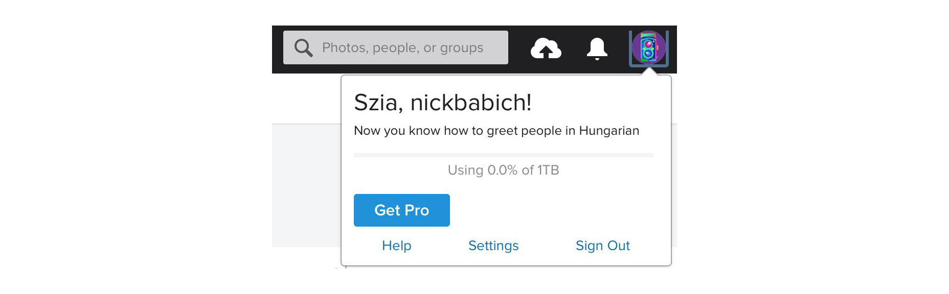Click the popup's pointer arrow under avatar
This screenshot has height=294, width=949.
pos(648,71)
